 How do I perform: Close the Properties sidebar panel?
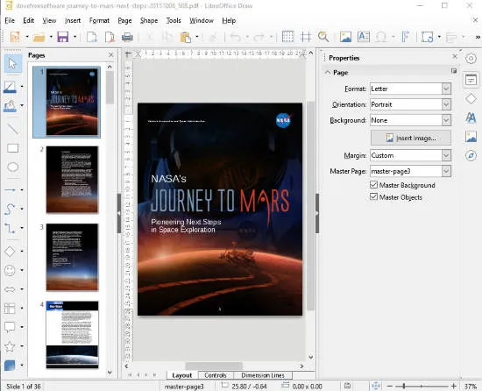click(455, 57)
